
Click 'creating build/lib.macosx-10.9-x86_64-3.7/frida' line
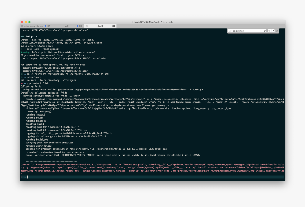point(56,130)
